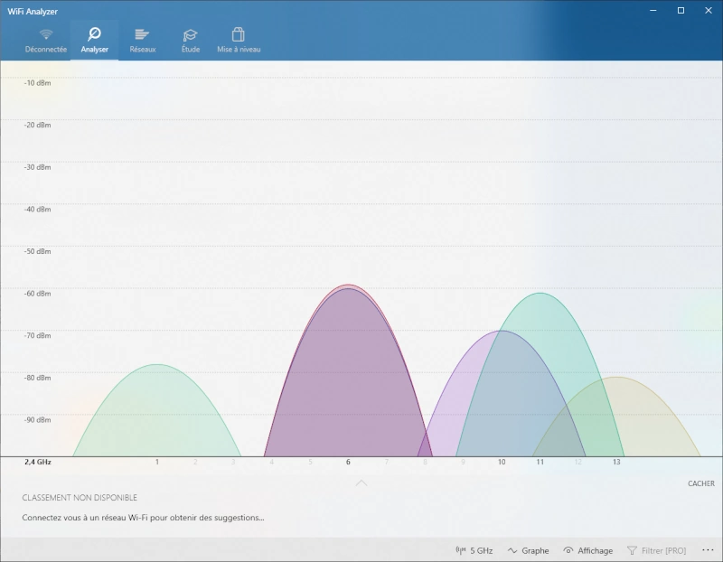Click the Déconnectée Wi-Fi status icon

[46, 35]
